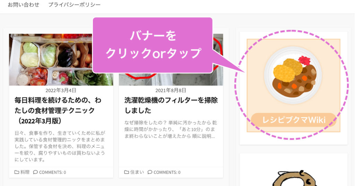Open the 毎日料理を続けるための article title

click(x=58, y=110)
